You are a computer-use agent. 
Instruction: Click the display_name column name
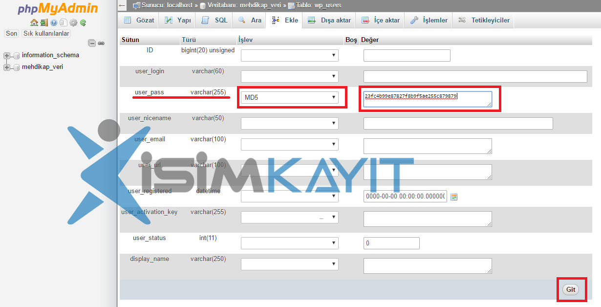(150, 259)
